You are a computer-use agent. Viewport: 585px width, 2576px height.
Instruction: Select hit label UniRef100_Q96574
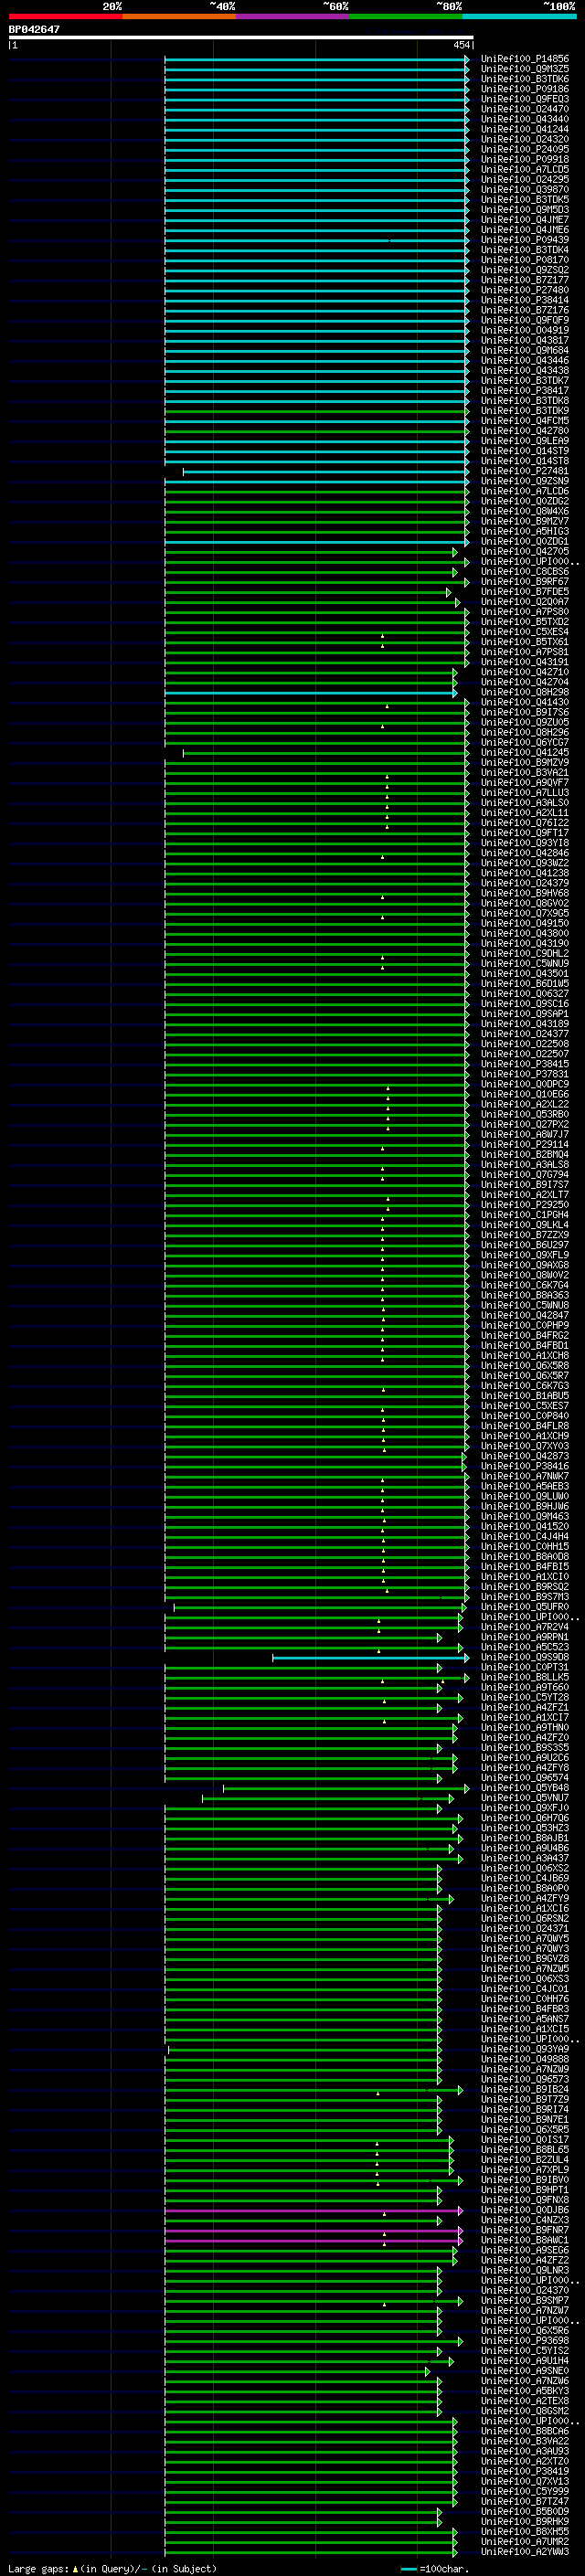(x=525, y=1778)
